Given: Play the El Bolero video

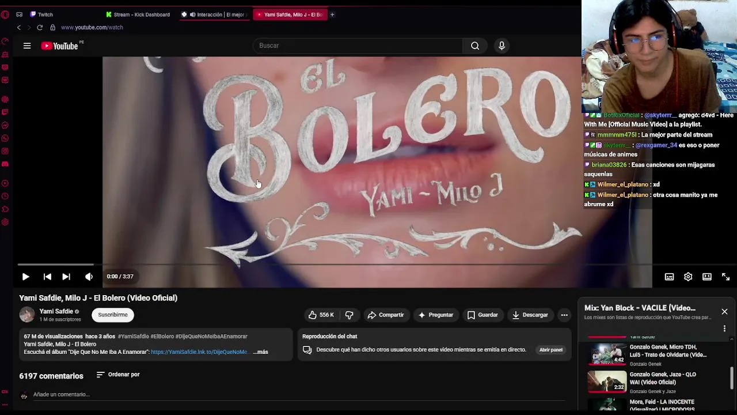Looking at the screenshot, I should tap(25, 277).
